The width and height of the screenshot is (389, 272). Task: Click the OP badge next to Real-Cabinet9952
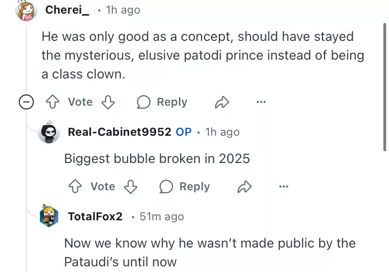pyautogui.click(x=184, y=132)
